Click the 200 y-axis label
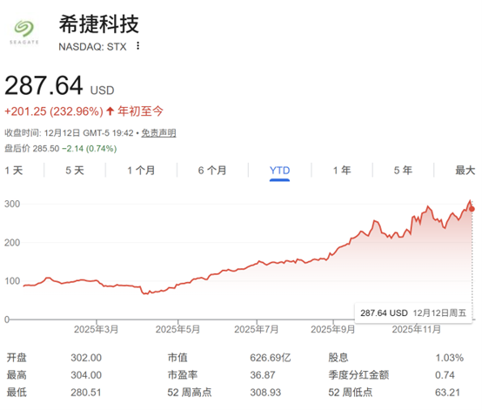 click(x=12, y=243)
